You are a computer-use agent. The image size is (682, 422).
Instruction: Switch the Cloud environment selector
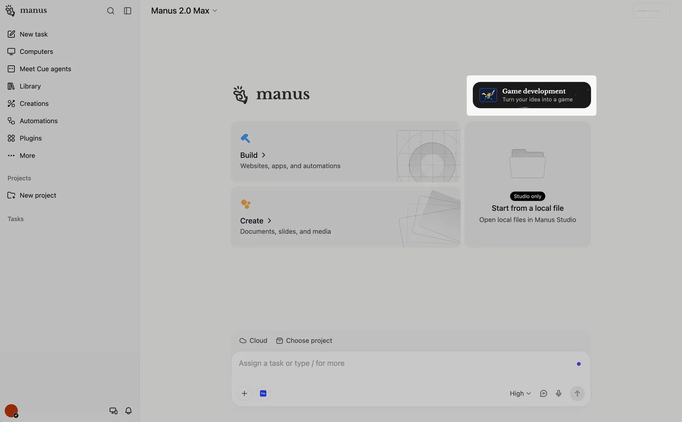[x=253, y=341]
